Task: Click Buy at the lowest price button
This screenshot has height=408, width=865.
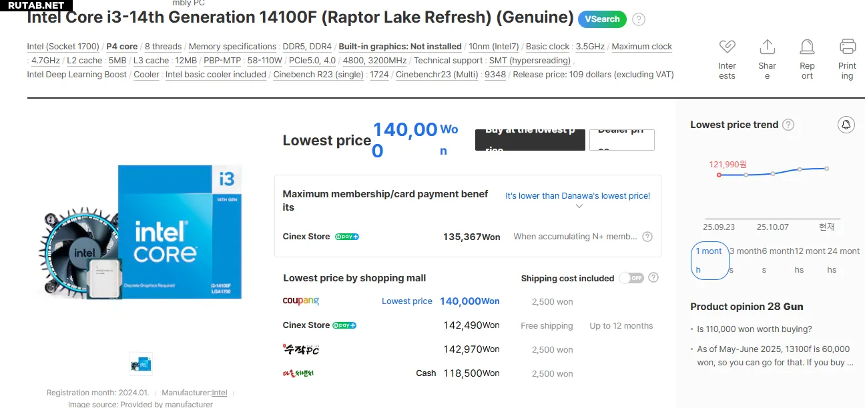Action: click(530, 139)
